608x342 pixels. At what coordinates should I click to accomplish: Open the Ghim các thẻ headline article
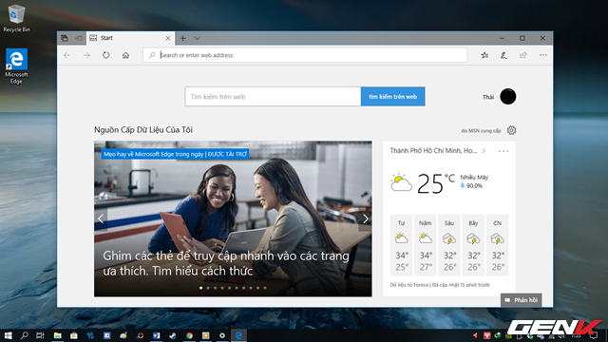(226, 263)
